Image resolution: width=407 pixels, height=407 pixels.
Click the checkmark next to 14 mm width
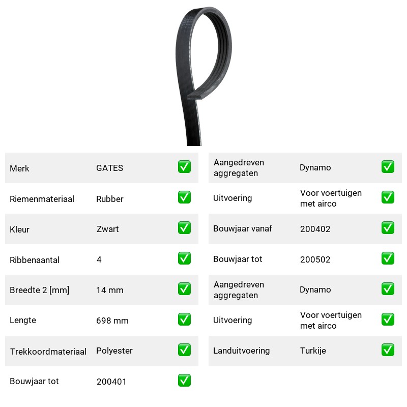tap(184, 289)
